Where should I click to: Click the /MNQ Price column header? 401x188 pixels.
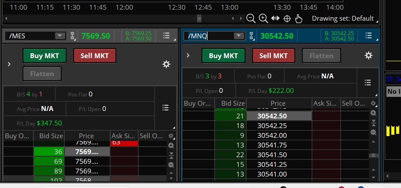279,103
